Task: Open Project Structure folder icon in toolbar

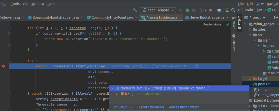Action: 219,10
